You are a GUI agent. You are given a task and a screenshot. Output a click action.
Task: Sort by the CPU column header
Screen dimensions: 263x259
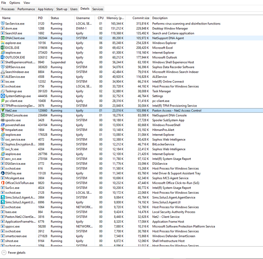pyautogui.click(x=100, y=18)
